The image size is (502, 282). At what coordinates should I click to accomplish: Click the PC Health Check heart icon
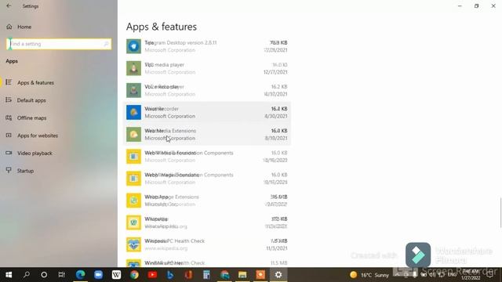[133, 244]
